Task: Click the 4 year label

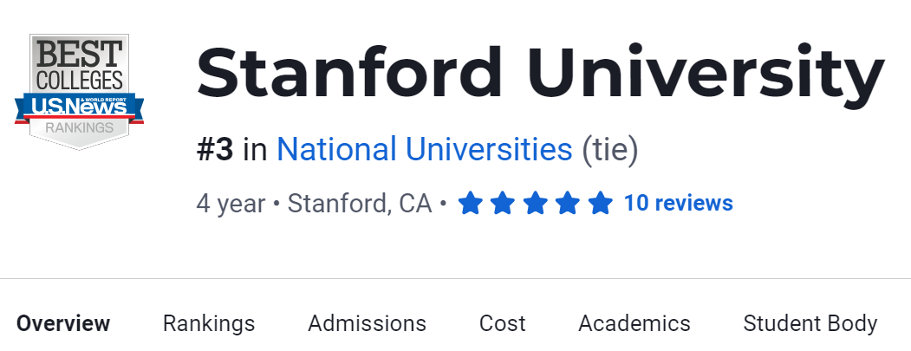Action: (231, 204)
